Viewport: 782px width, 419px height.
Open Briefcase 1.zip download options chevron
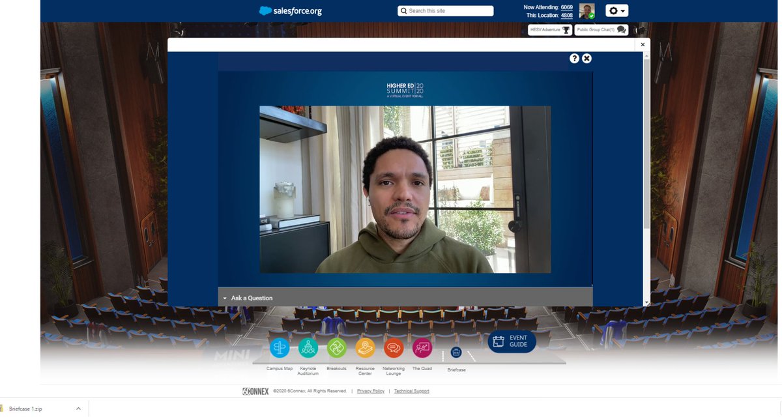click(78, 407)
